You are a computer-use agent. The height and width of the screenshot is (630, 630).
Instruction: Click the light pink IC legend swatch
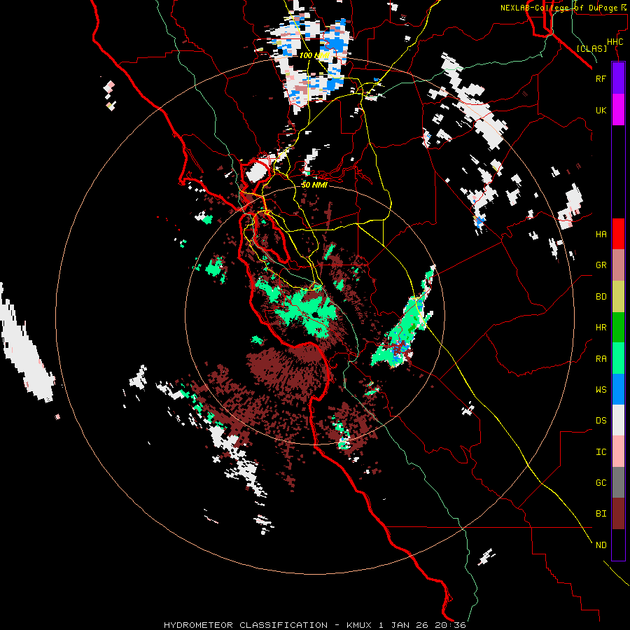pyautogui.click(x=618, y=451)
